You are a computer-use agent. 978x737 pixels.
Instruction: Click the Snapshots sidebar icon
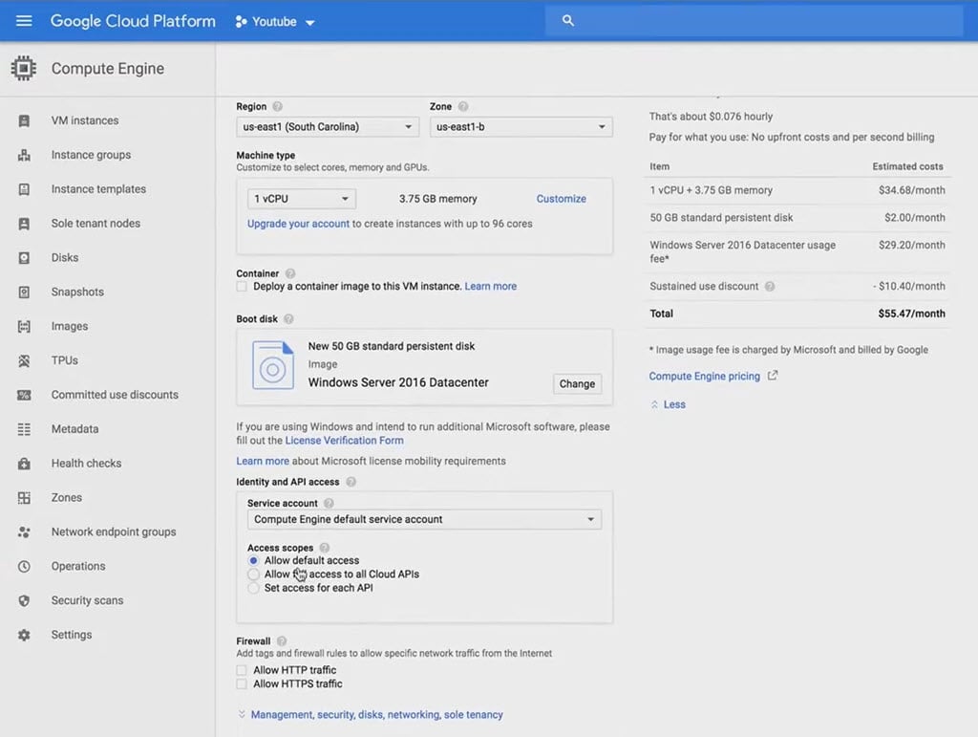coord(24,293)
